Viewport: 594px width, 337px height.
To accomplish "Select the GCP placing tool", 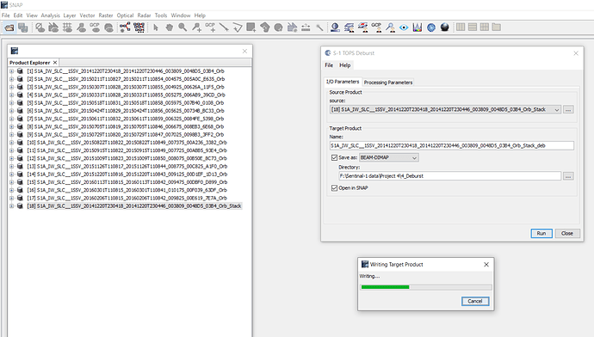I will pos(210,28).
